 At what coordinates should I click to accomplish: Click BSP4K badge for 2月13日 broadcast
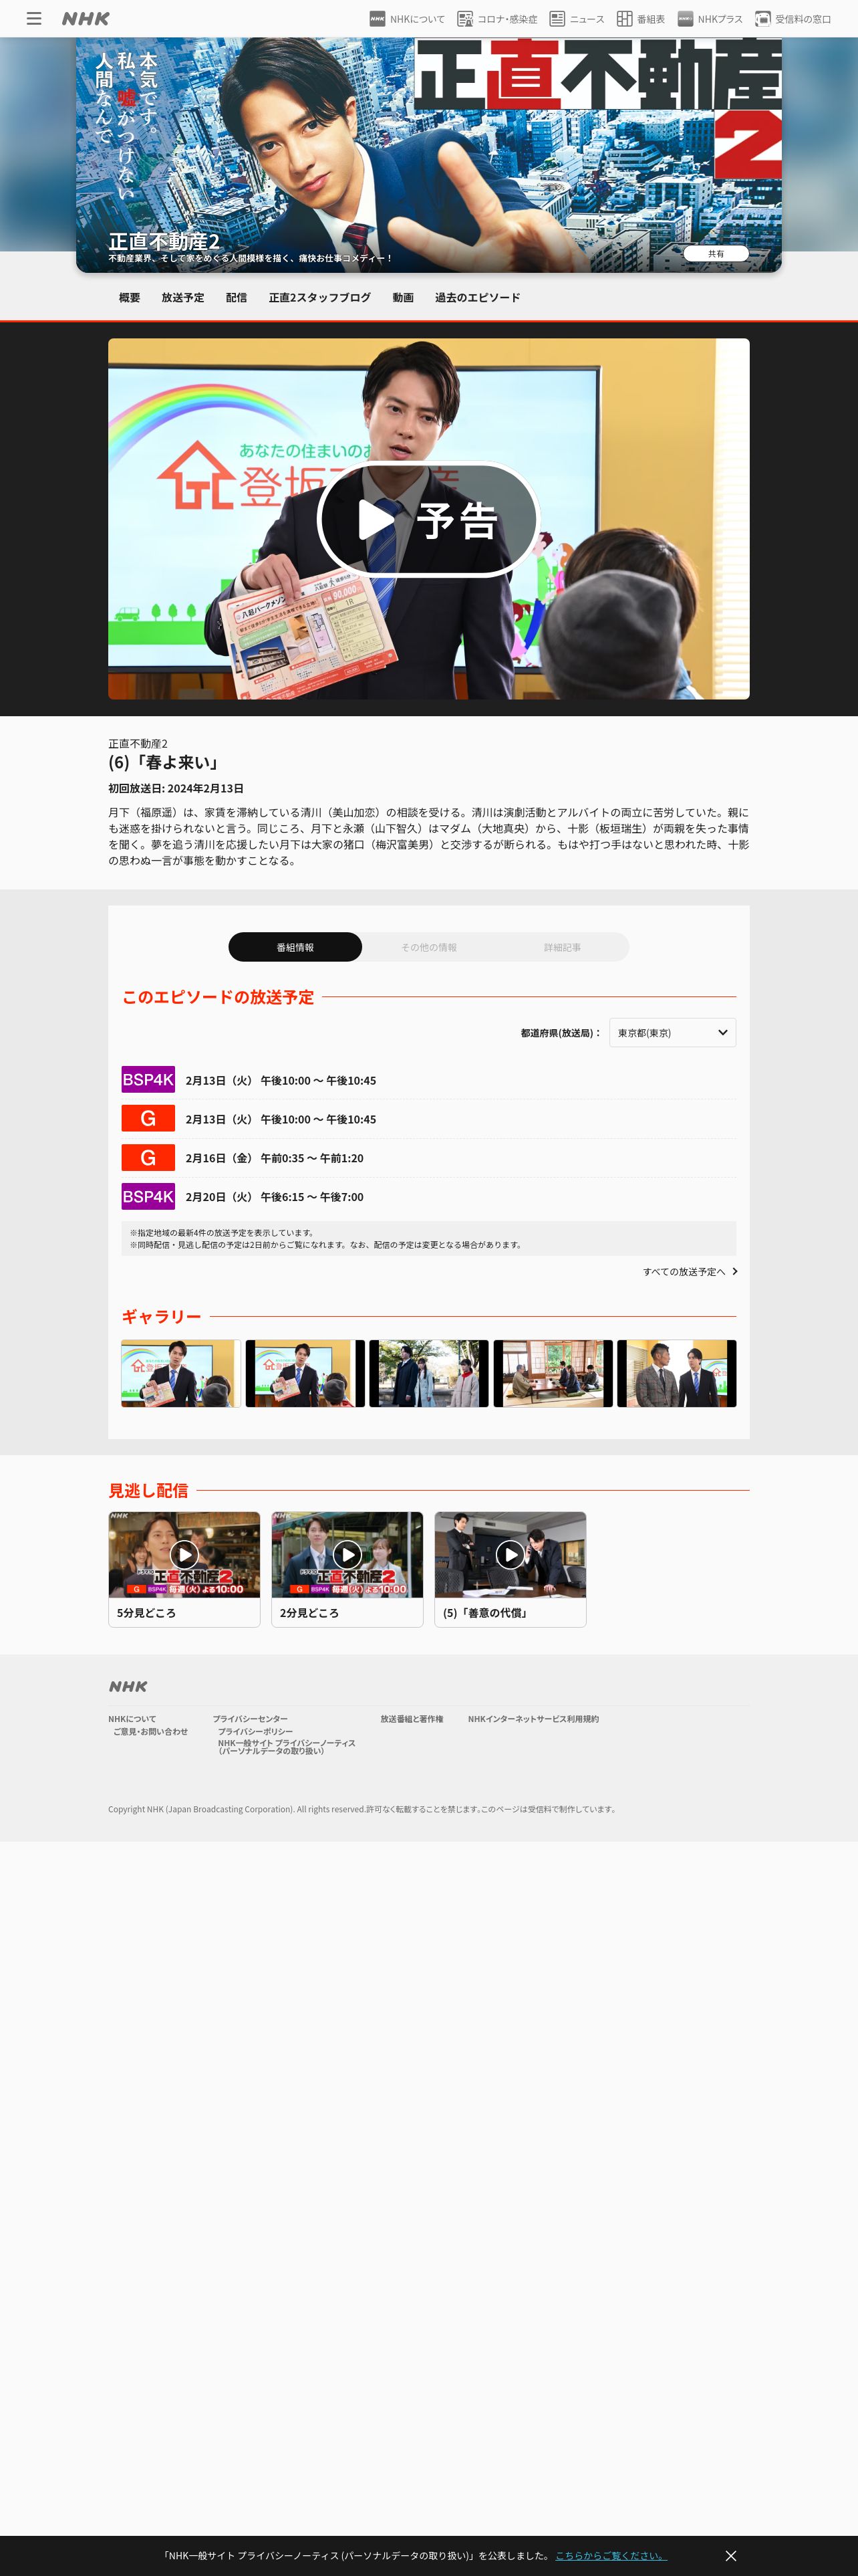click(x=148, y=1080)
